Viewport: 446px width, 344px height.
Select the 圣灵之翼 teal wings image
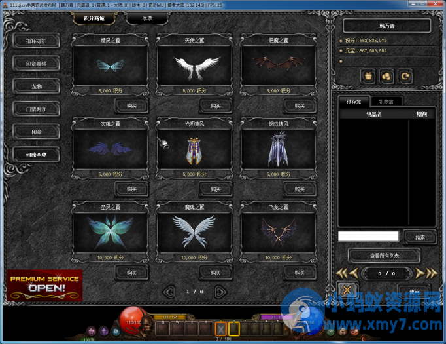[x=111, y=233]
